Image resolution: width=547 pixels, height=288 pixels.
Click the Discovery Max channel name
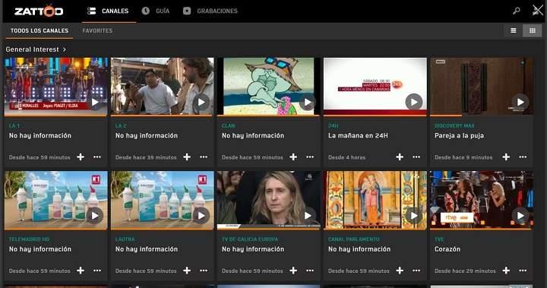click(x=454, y=125)
